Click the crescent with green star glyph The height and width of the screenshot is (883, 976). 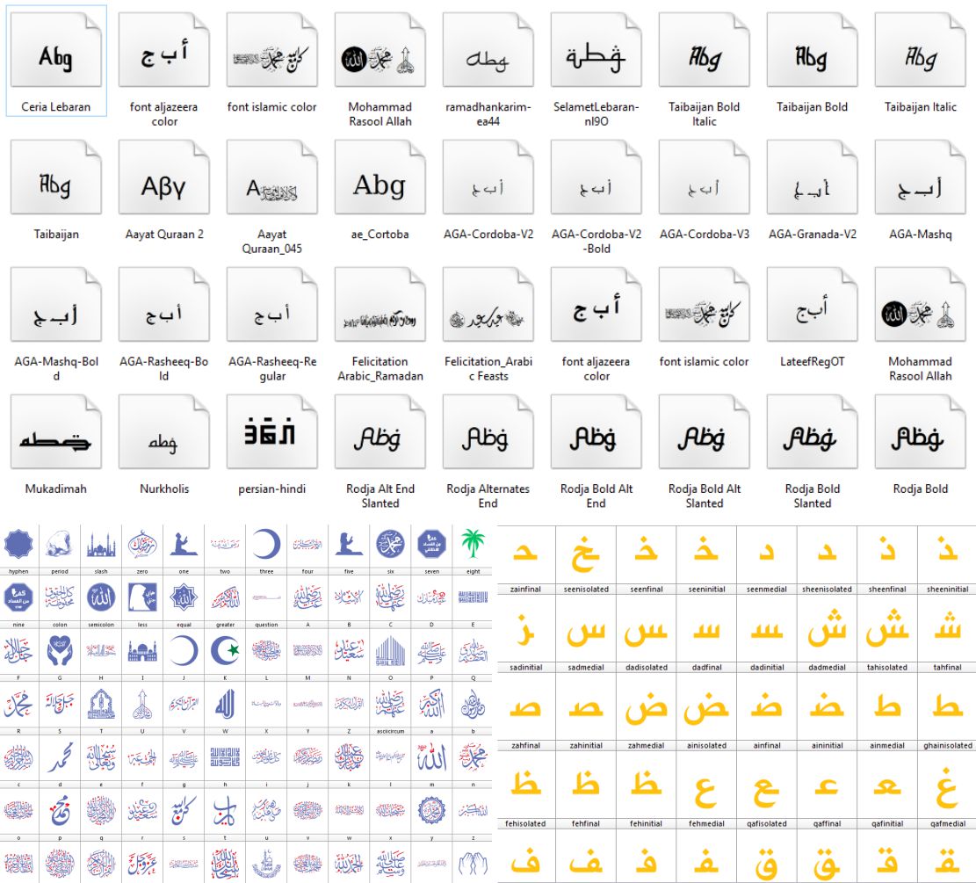[x=225, y=651]
